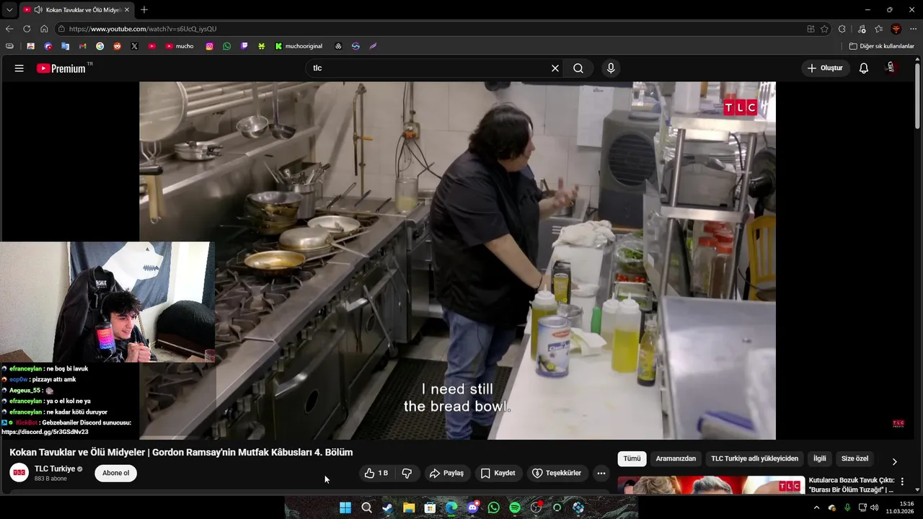Mute the tab via the speaker icon
Screen dimensions: 923x519
37,10
